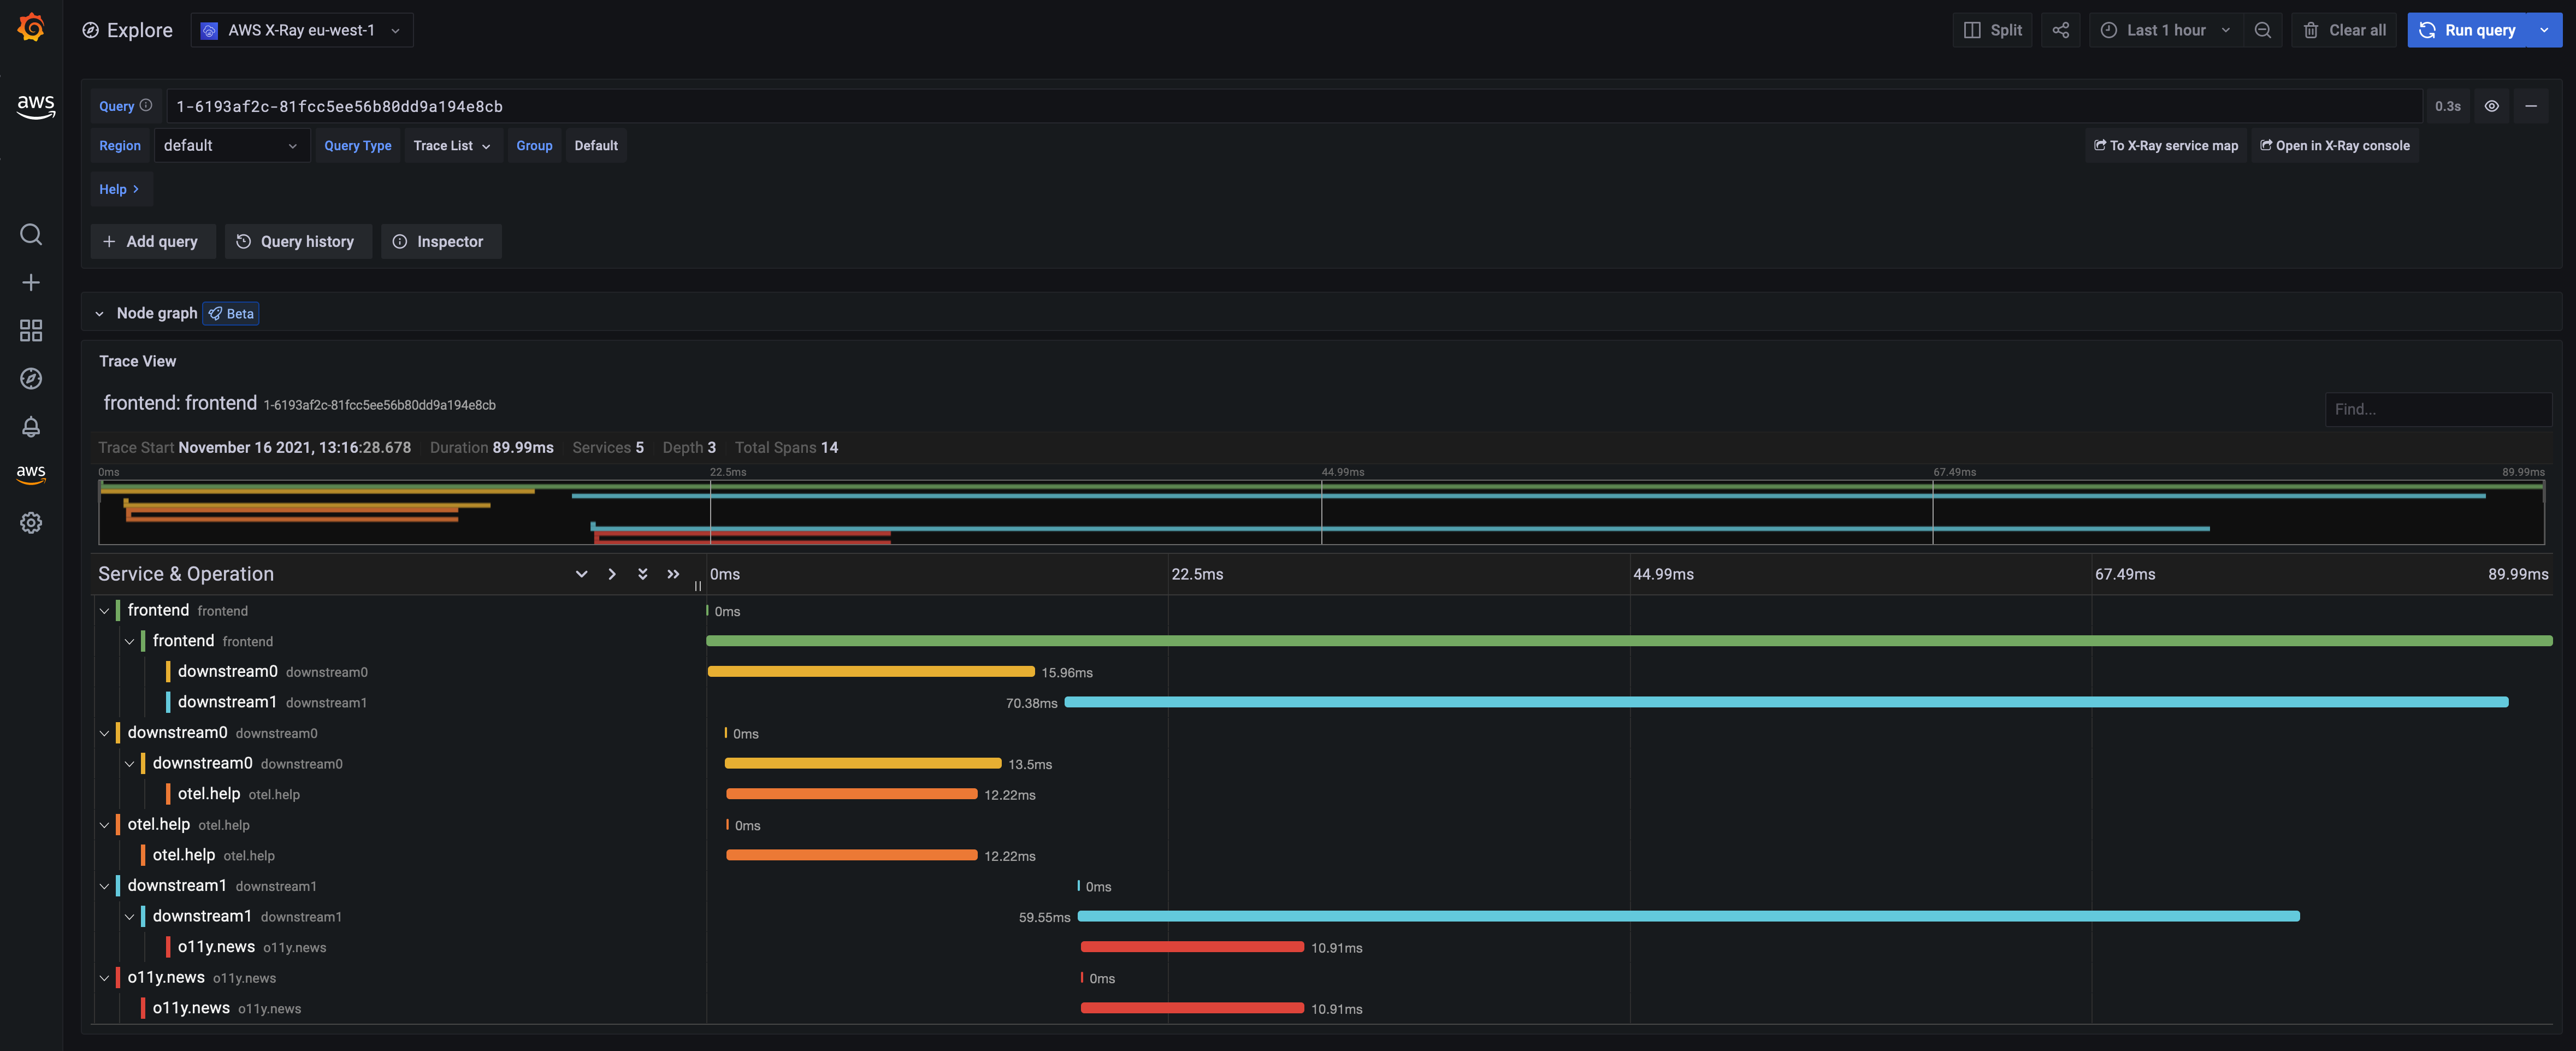Click the Find search box in Trace View

(2438, 409)
